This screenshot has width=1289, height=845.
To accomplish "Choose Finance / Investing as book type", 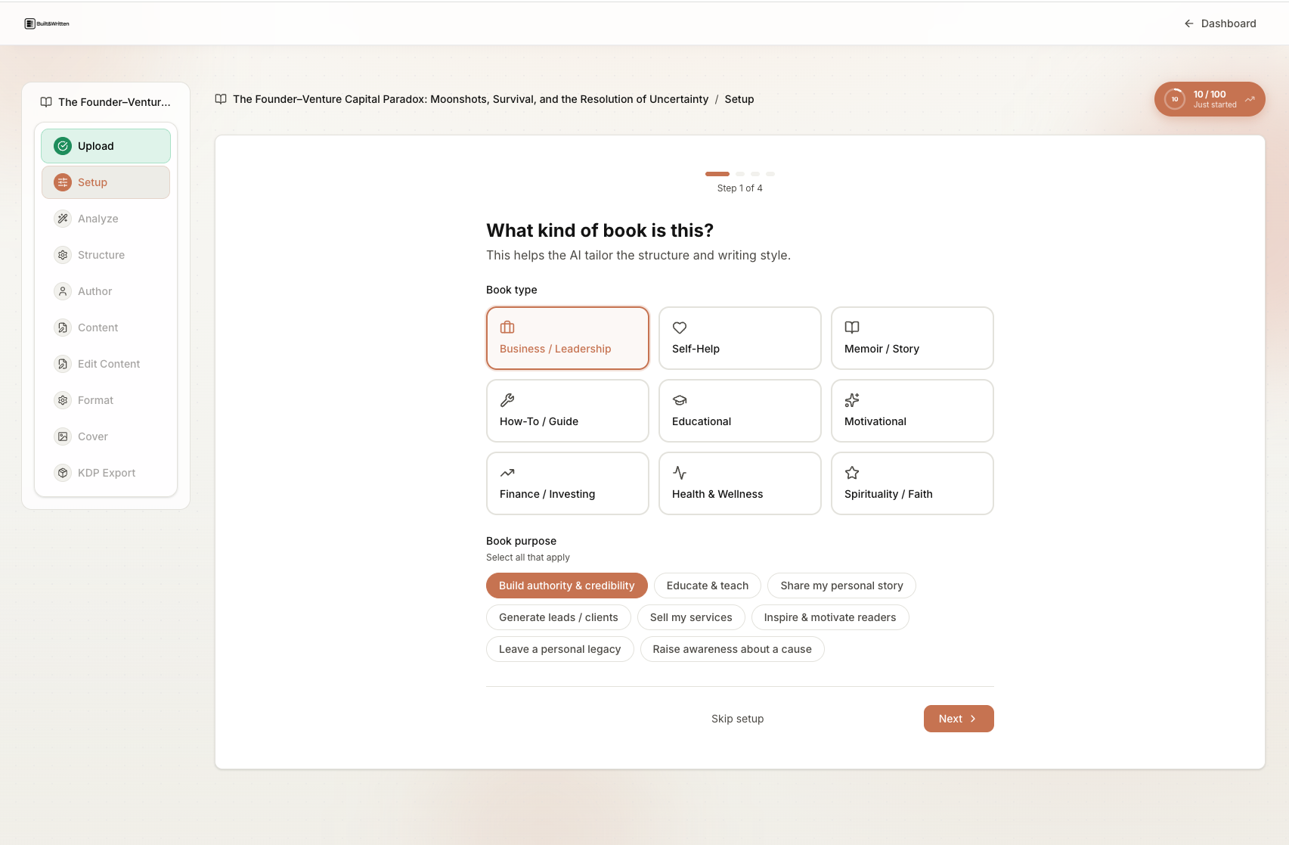I will tap(567, 483).
